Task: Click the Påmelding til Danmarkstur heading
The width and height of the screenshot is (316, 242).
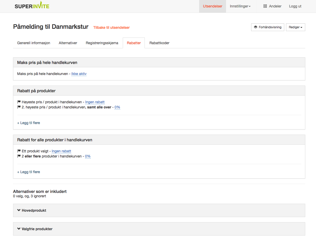Action: pos(51,27)
